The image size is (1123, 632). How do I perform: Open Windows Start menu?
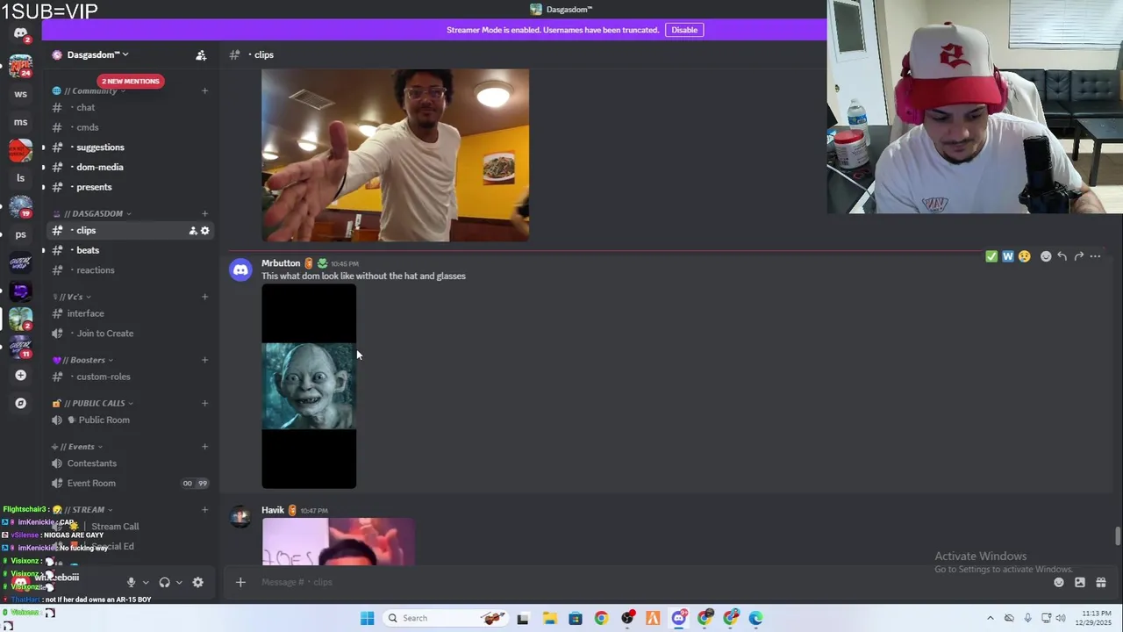click(368, 618)
